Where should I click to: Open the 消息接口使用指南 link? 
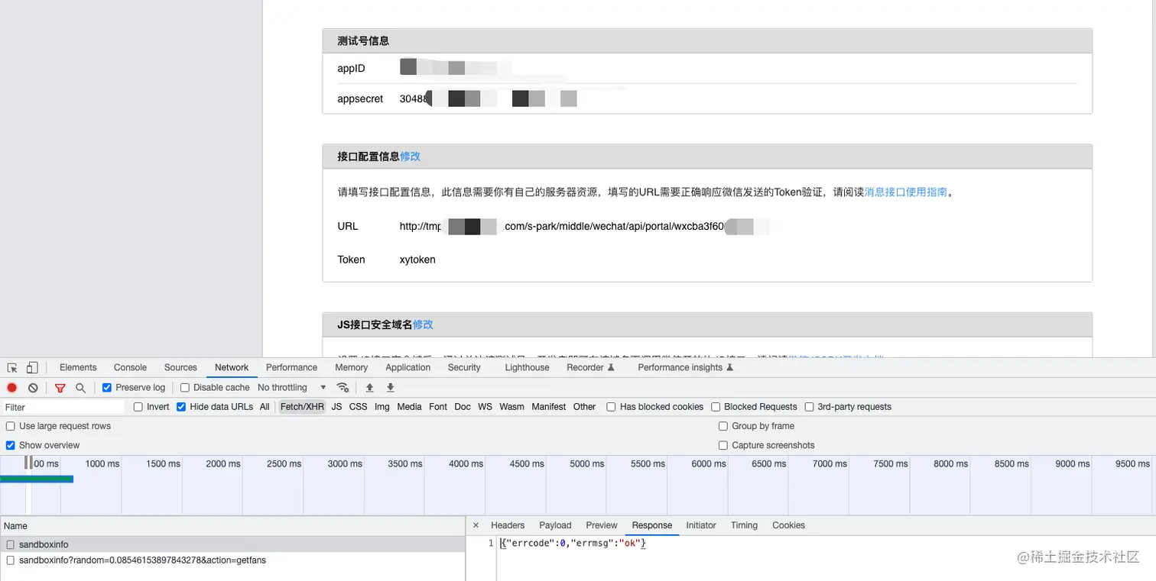pos(906,192)
